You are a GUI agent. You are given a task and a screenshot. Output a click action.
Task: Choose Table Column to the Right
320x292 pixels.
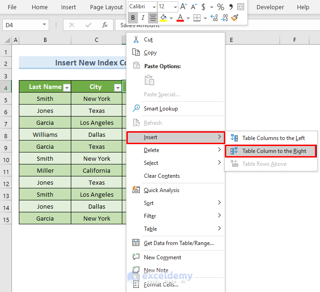[274, 151]
